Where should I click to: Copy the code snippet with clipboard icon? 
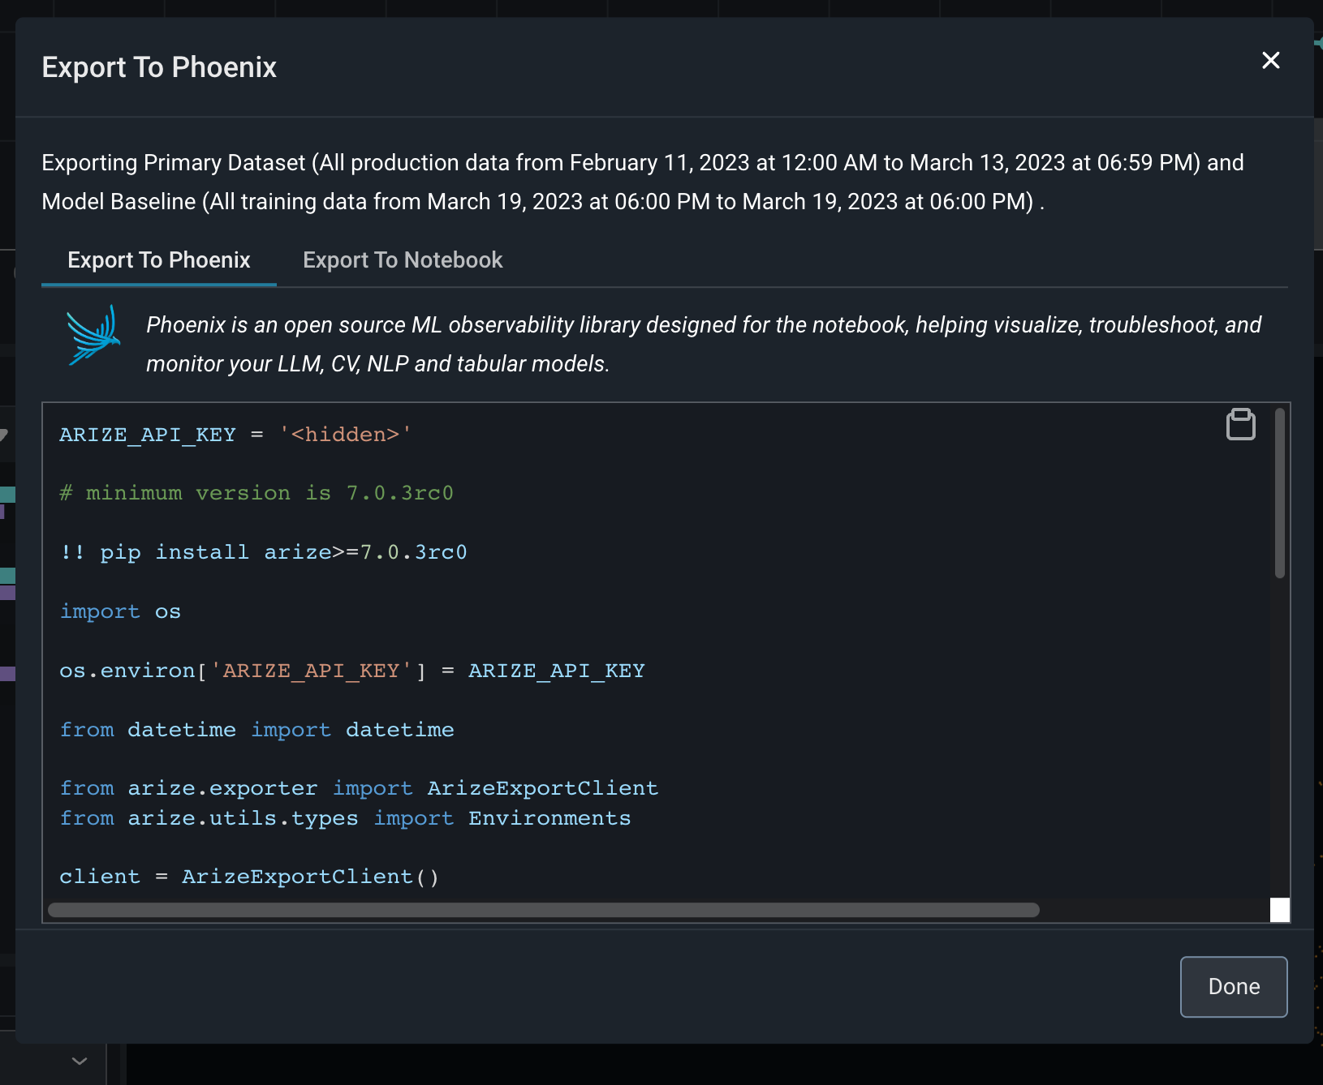tap(1240, 424)
